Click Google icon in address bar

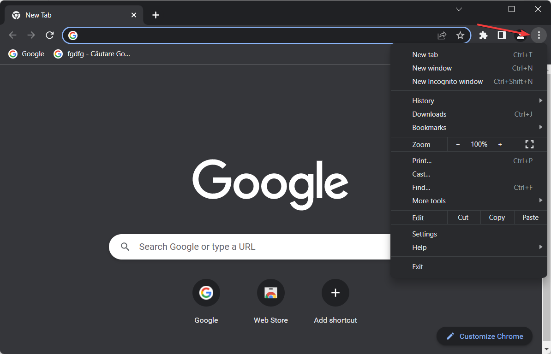click(73, 35)
